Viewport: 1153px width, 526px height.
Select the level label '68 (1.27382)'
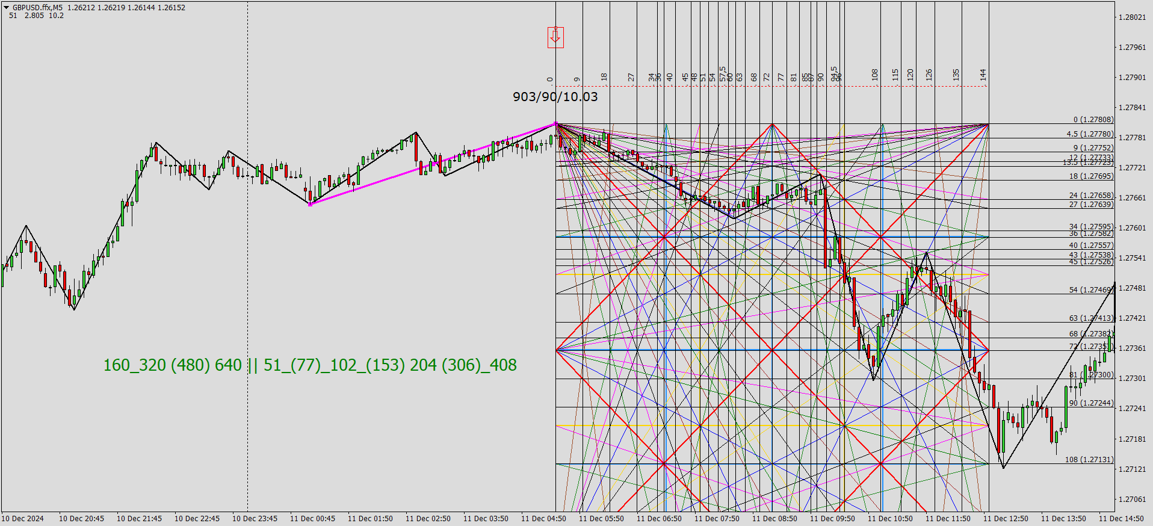coord(1092,334)
